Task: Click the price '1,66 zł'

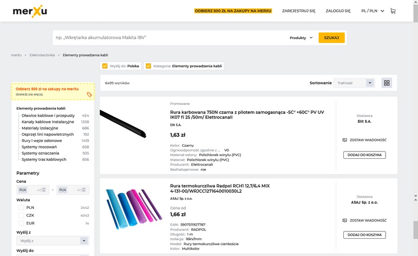Action: 178,214
